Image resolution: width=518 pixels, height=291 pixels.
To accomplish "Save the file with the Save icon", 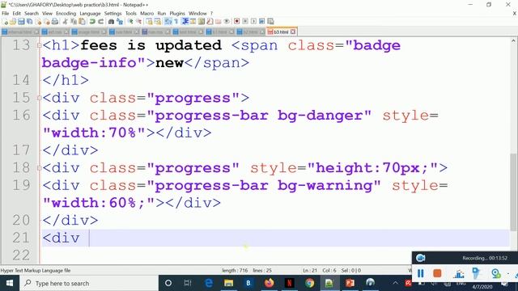I will click(x=21, y=22).
